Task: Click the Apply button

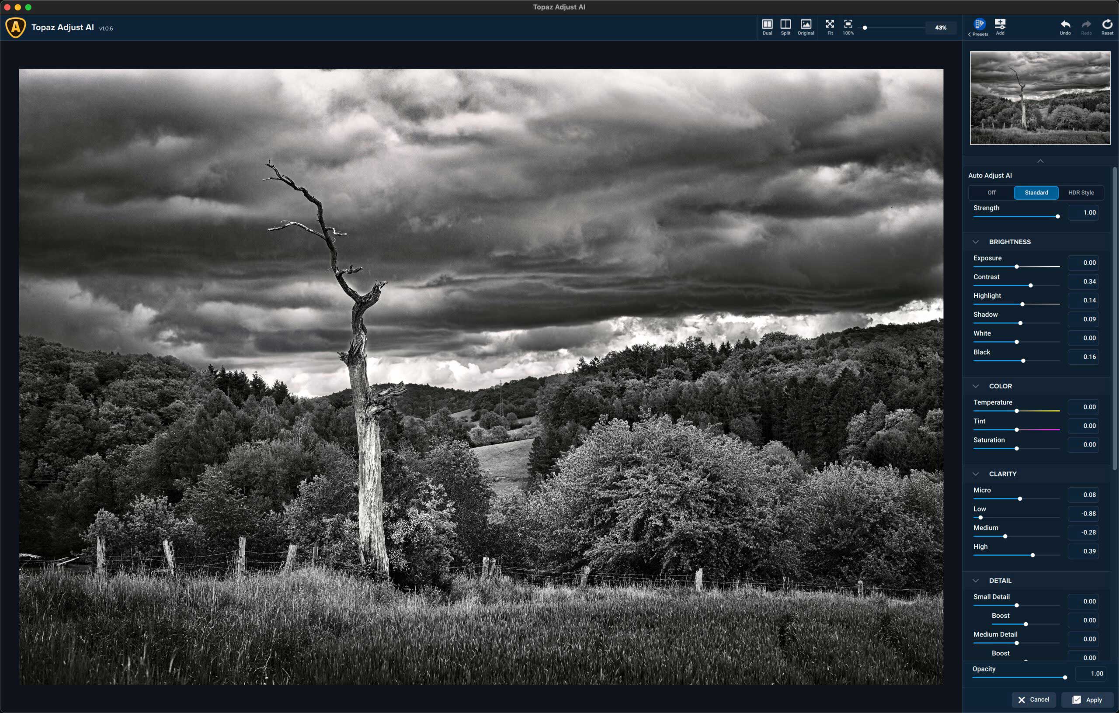Action: [x=1087, y=699]
